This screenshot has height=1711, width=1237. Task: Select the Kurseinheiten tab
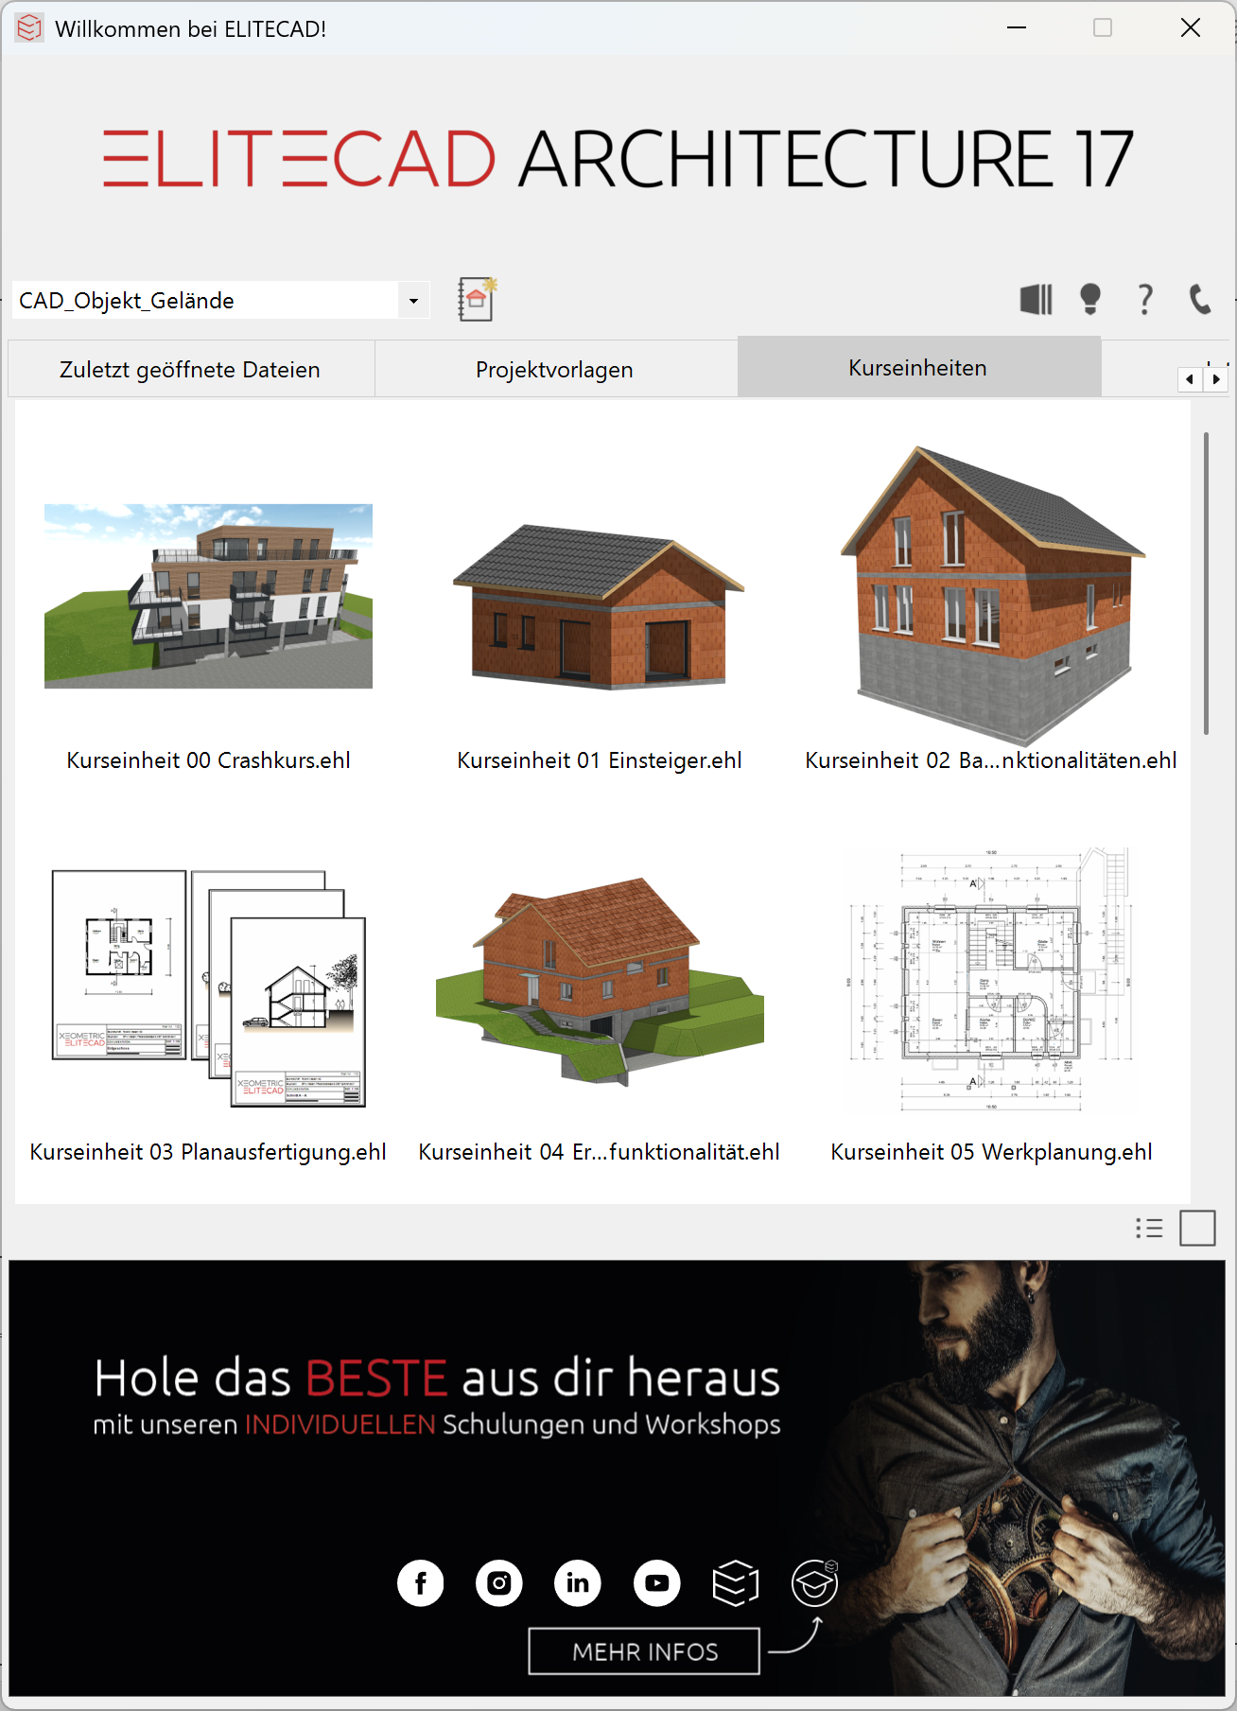(918, 367)
